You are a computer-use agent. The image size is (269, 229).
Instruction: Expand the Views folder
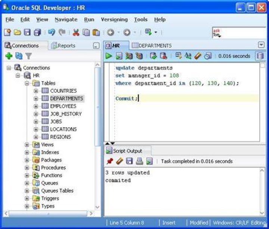point(27,145)
